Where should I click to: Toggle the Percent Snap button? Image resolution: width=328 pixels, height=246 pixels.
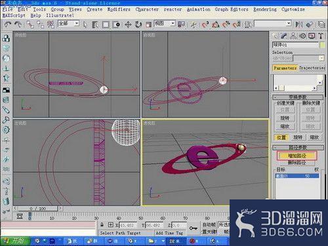(226, 24)
